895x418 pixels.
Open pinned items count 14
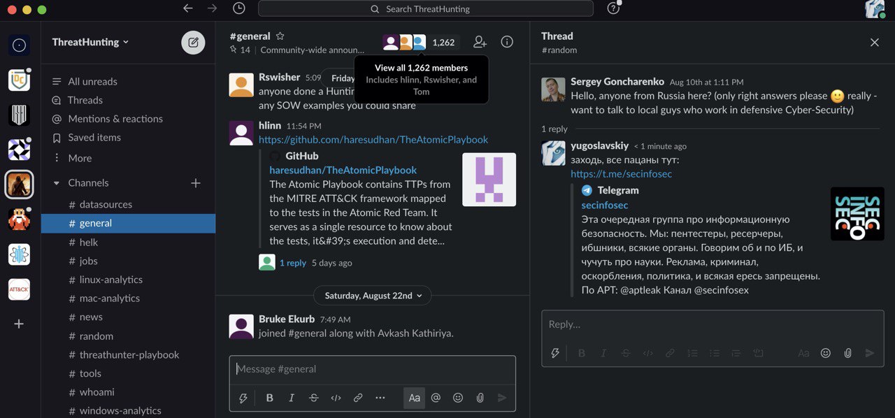click(240, 50)
